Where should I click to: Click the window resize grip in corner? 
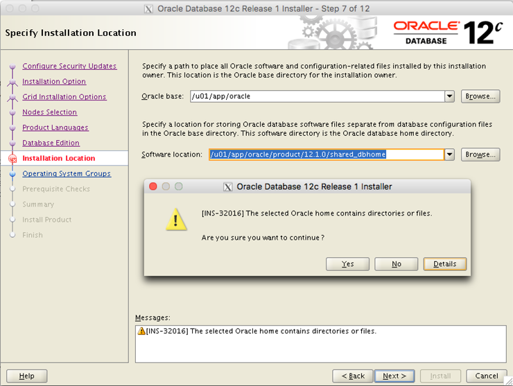click(508, 381)
